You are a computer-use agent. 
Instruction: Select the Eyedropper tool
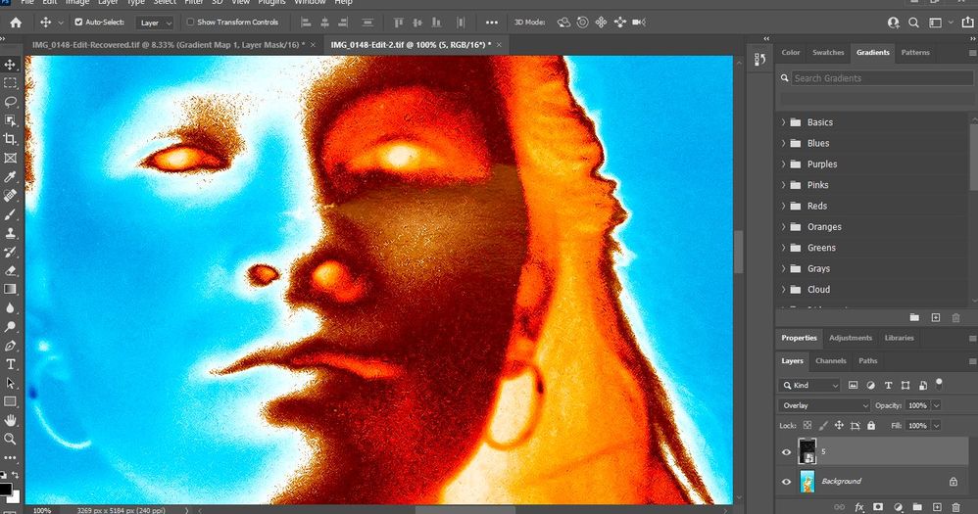tap(10, 177)
